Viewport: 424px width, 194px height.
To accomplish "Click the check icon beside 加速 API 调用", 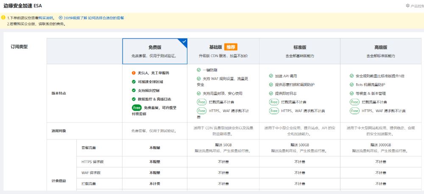I will coord(271,76).
